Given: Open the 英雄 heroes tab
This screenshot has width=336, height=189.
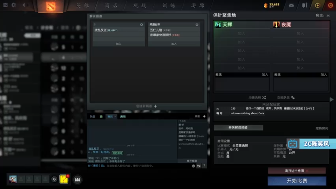Looking at the screenshot, I should coord(82,5).
